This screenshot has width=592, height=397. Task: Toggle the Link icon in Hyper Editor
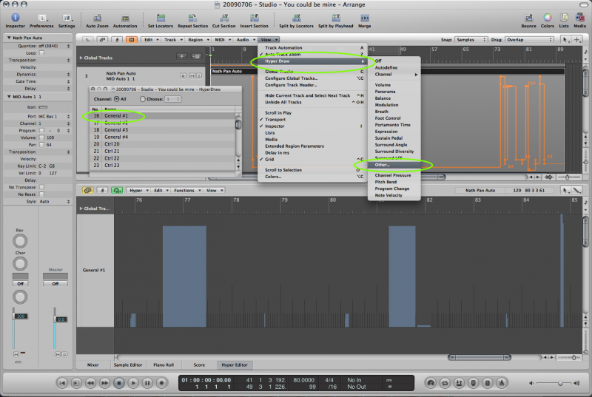tap(87, 191)
